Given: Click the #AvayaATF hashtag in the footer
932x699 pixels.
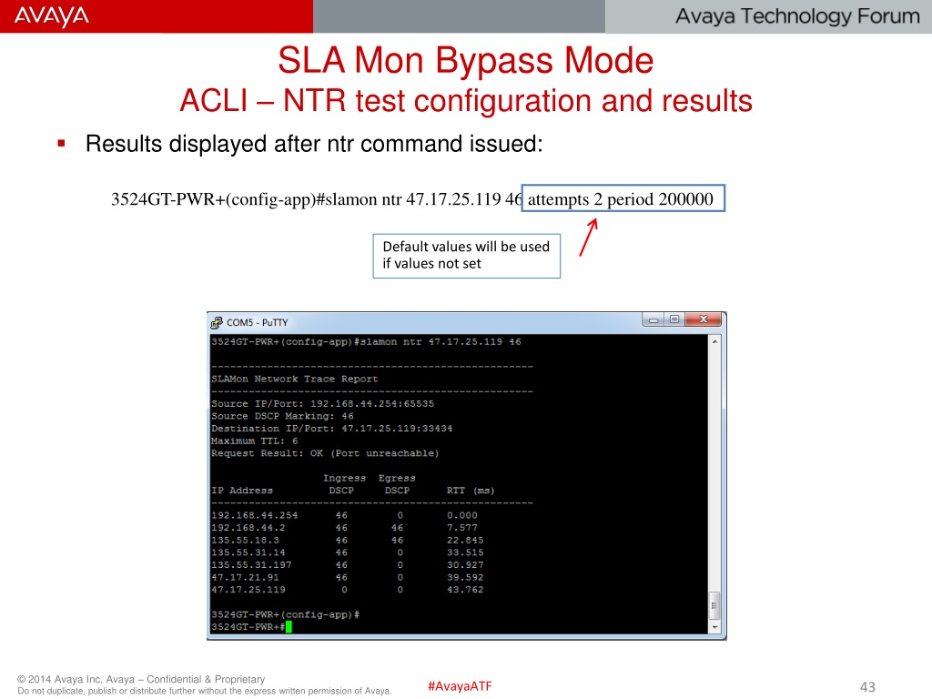Looking at the screenshot, I should [x=460, y=686].
